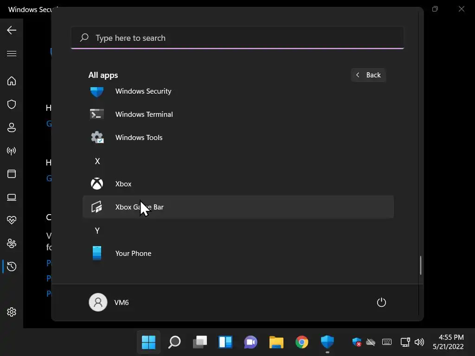
Task: Open the Windows Security hamburger menu
Action: pyautogui.click(x=12, y=54)
